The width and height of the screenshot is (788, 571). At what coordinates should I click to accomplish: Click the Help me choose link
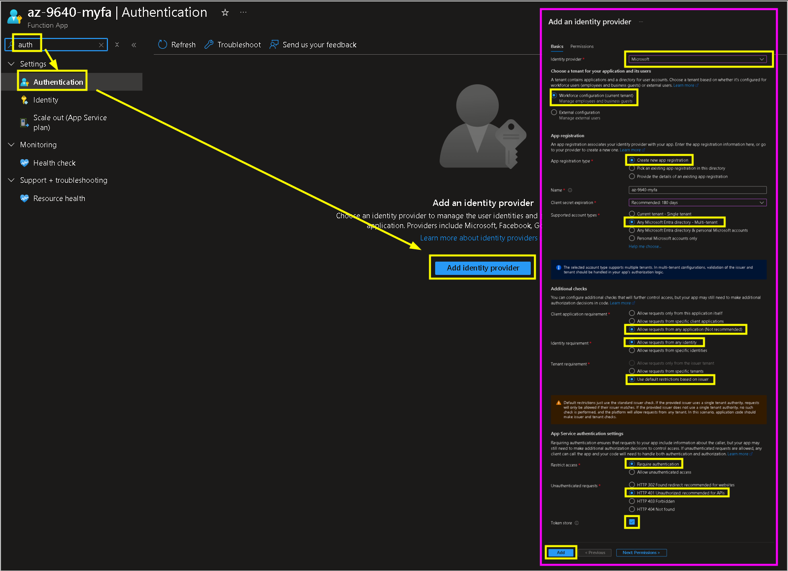(645, 246)
